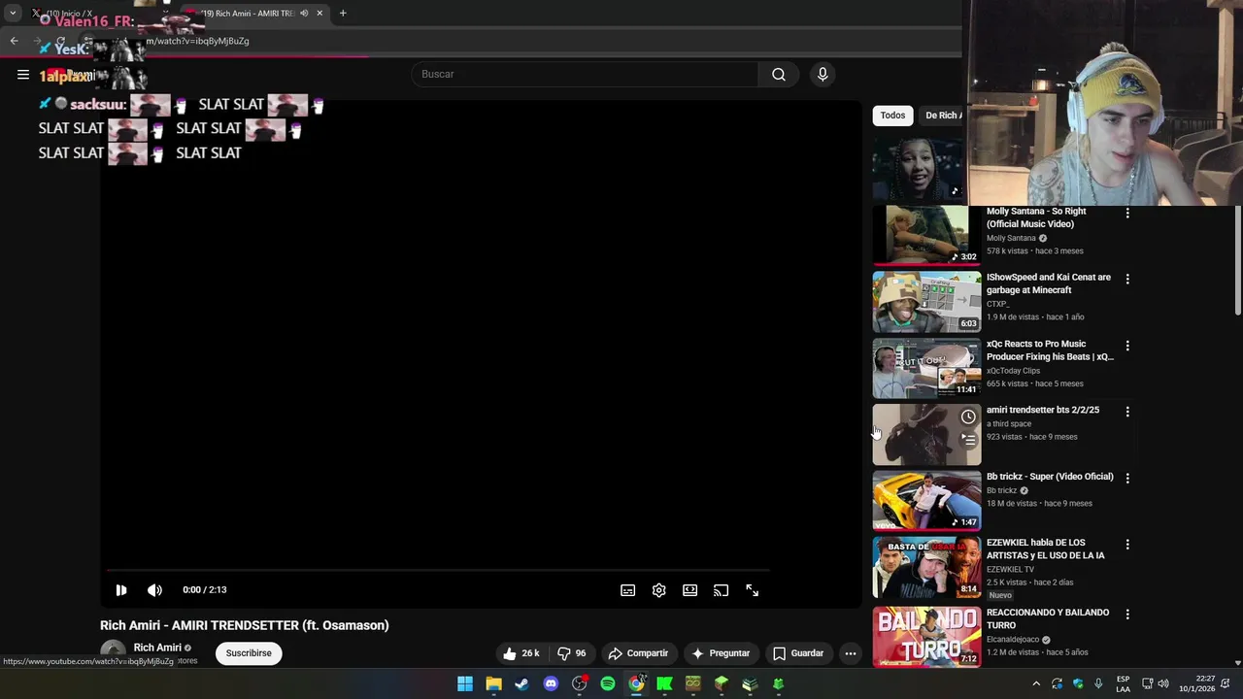The width and height of the screenshot is (1243, 699).
Task: Cast video to a TV device
Action: (x=721, y=590)
